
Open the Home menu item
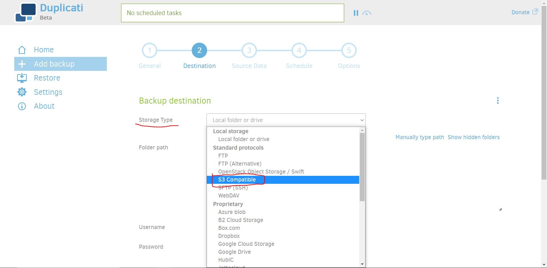coord(44,50)
